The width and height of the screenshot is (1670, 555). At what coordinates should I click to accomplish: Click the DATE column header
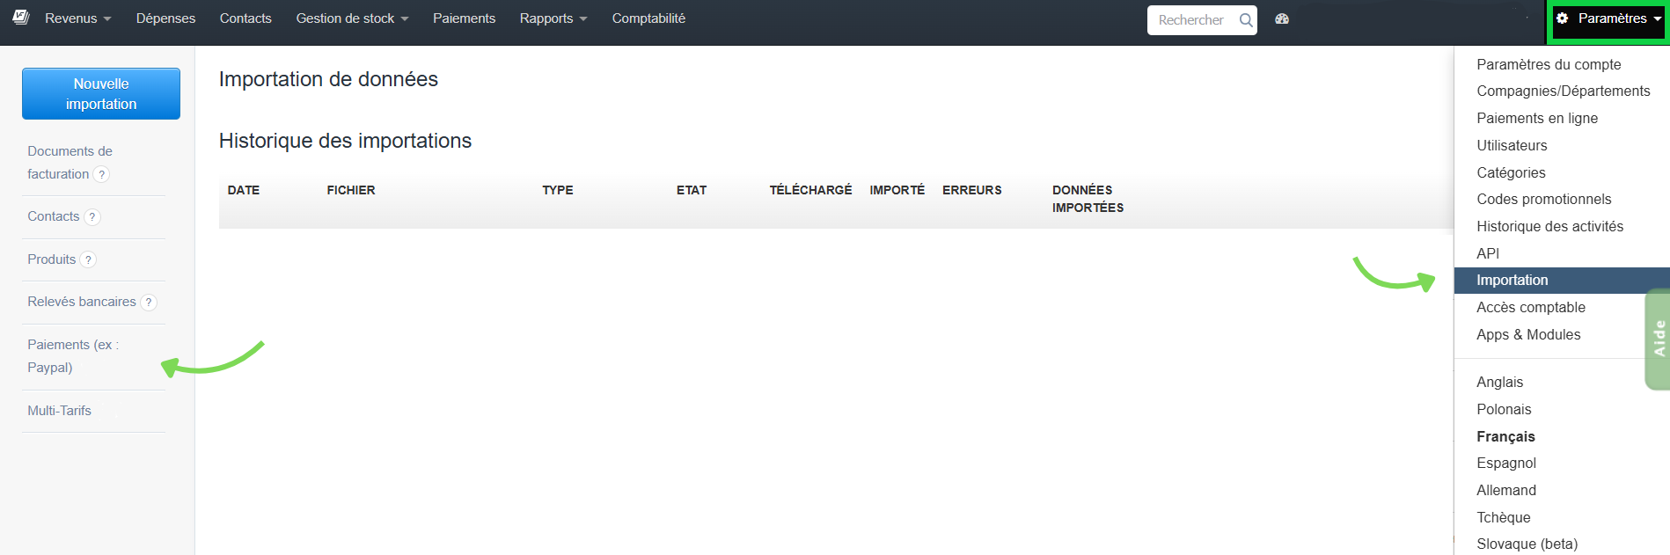click(244, 190)
